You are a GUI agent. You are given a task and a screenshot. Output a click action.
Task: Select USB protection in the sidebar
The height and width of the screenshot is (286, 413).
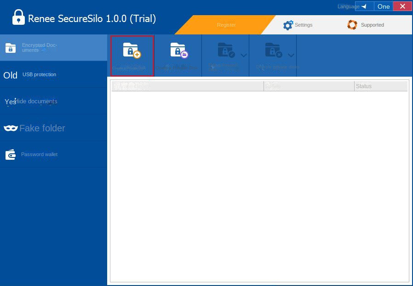click(39, 74)
